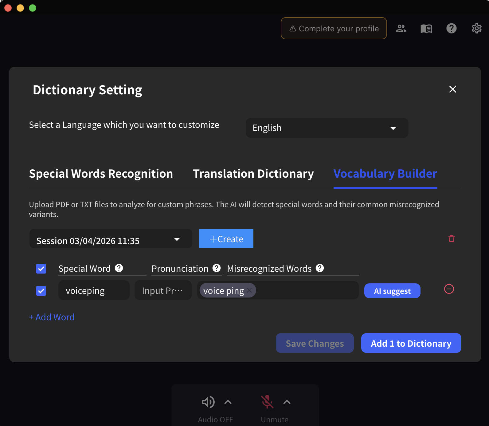The image size is (489, 426).
Task: Click the 'voice ping' tag text
Action: coord(224,290)
